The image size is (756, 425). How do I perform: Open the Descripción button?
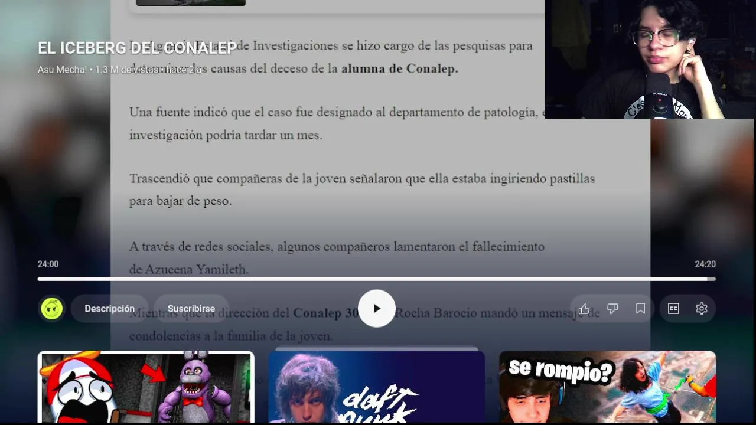point(110,309)
